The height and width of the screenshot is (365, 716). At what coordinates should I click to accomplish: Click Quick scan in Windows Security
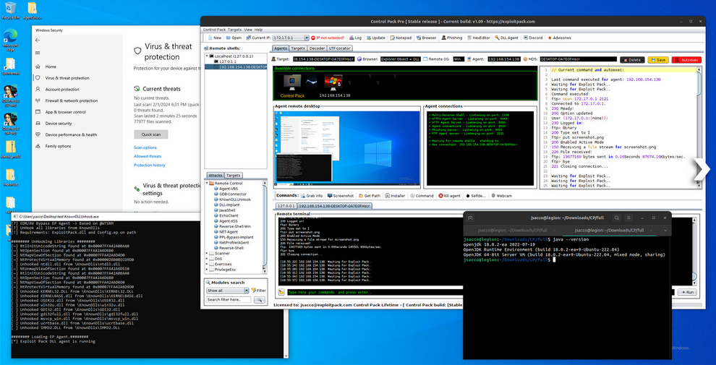click(150, 134)
